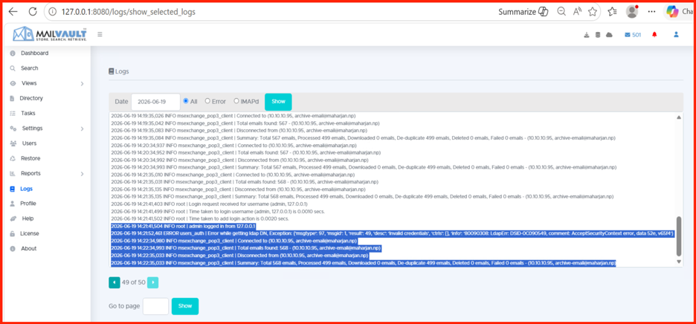The image size is (696, 324).
Task: Toggle the sidebar with the hamburger icon
Action: pyautogui.click(x=100, y=34)
